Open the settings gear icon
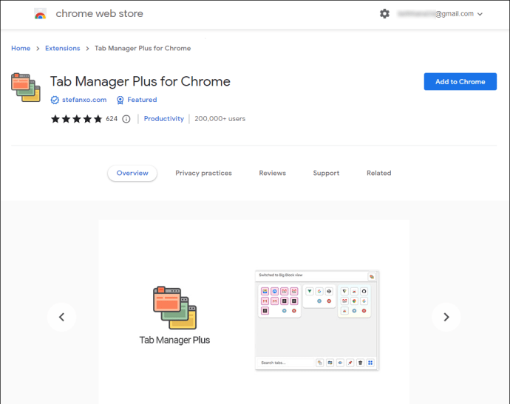The height and width of the screenshot is (404, 510). [x=384, y=13]
